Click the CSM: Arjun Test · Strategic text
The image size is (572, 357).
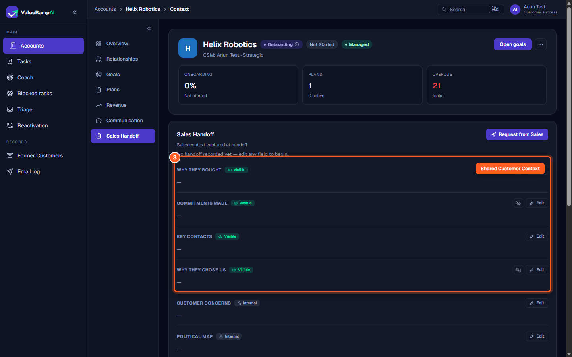pyautogui.click(x=233, y=55)
